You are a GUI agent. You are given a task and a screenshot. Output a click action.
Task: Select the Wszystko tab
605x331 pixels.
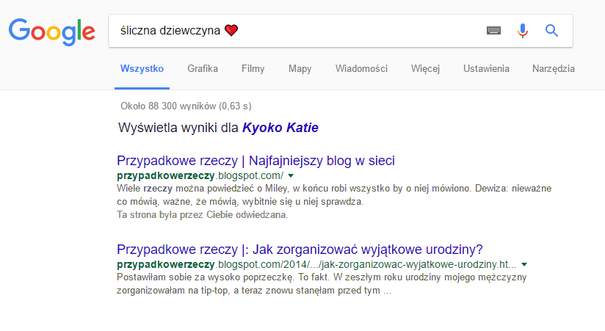click(142, 69)
